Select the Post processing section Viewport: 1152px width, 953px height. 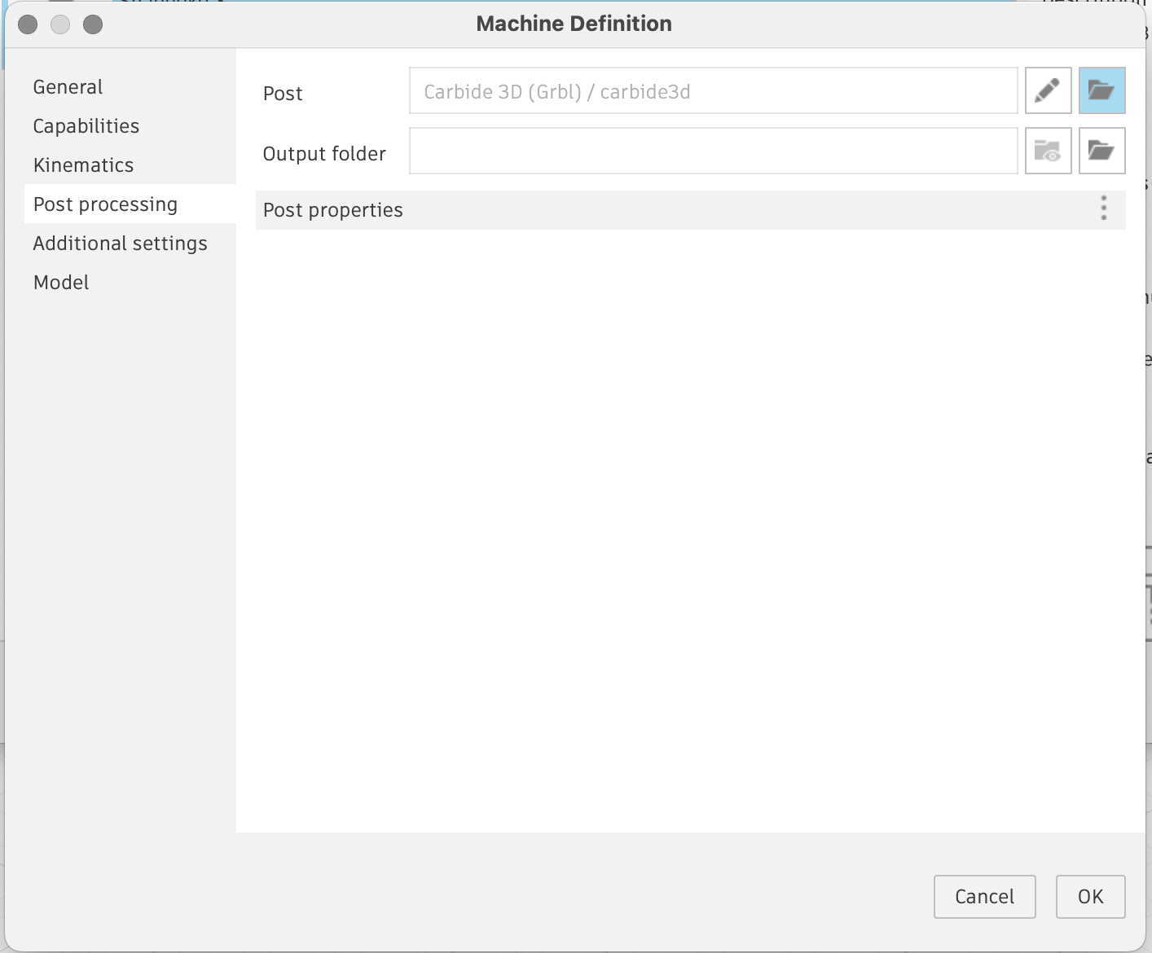[x=130, y=204]
